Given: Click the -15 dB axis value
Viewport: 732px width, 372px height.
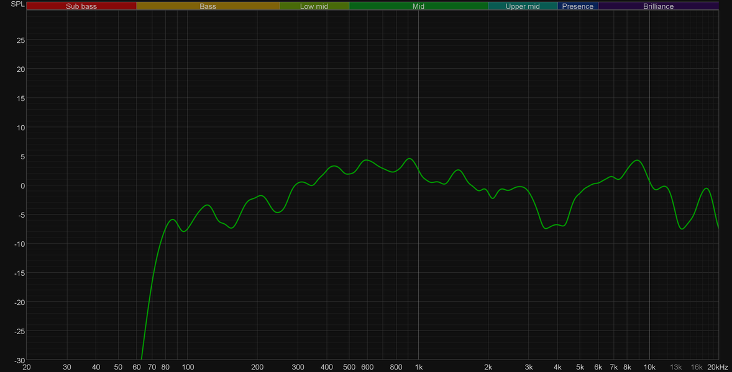Looking at the screenshot, I should coord(19,273).
